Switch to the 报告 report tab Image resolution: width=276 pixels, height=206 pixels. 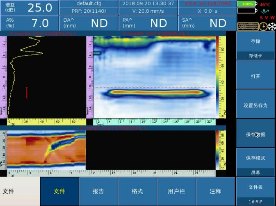(98, 191)
